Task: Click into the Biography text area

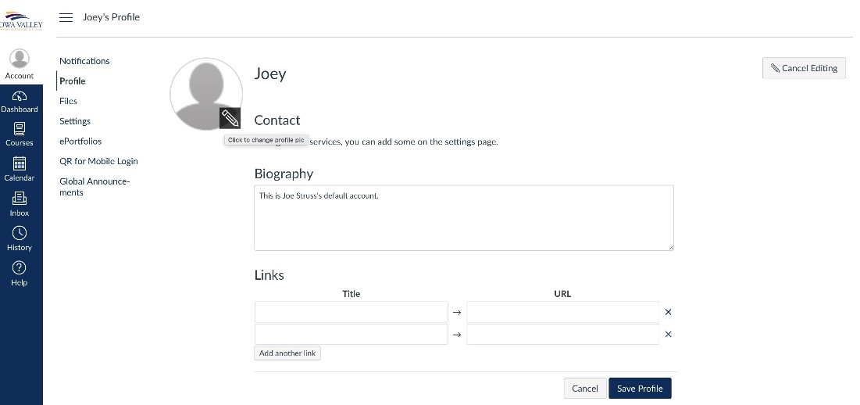Action: point(463,218)
